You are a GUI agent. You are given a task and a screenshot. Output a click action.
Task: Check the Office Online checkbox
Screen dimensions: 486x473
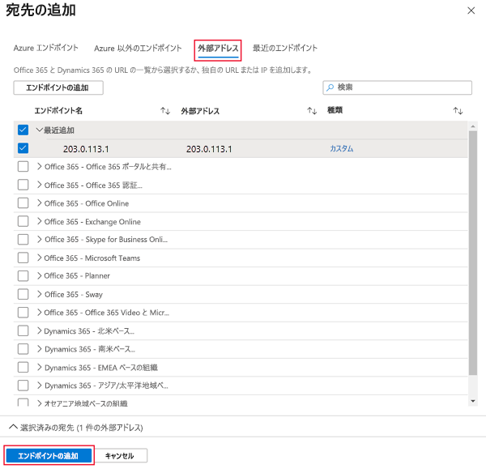click(23, 203)
